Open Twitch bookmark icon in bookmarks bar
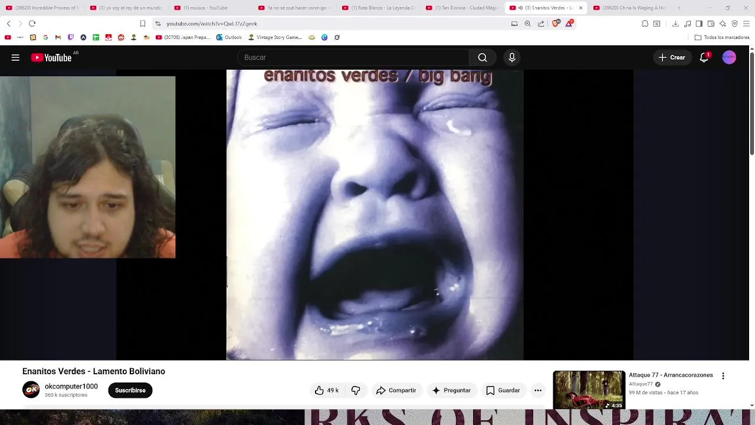The width and height of the screenshot is (755, 425). pos(71,37)
